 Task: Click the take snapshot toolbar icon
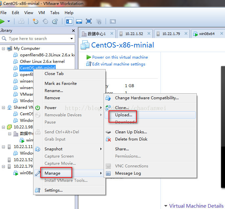pyautogui.click(x=35, y=22)
